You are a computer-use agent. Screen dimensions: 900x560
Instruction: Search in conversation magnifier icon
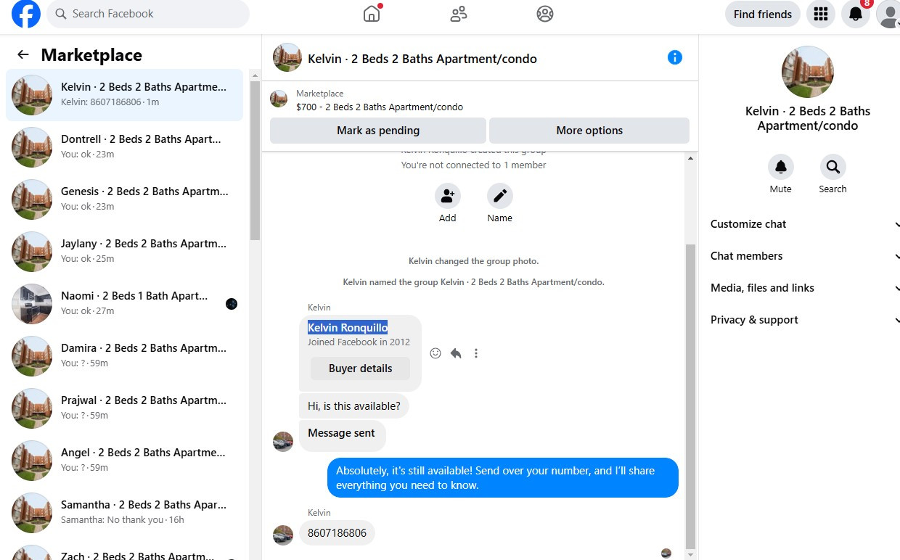[x=833, y=167]
